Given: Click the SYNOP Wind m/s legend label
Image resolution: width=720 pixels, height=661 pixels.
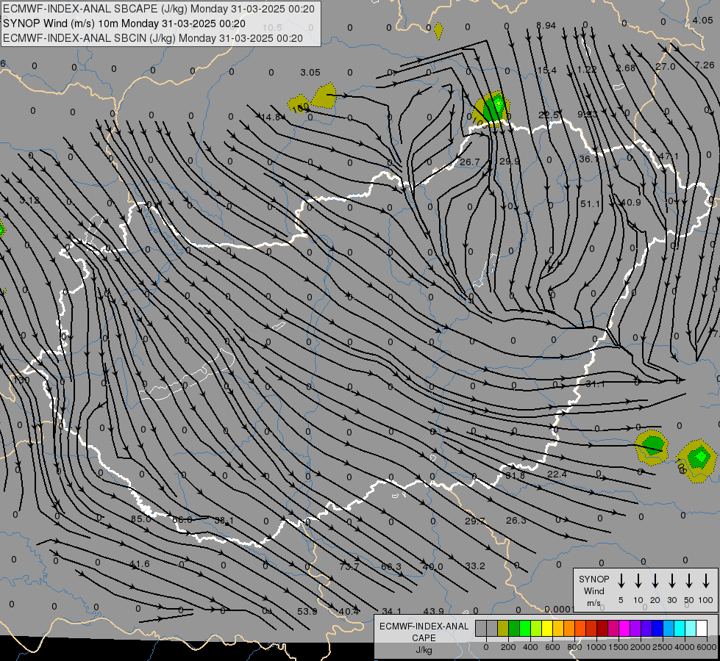Looking at the screenshot, I should click(594, 590).
